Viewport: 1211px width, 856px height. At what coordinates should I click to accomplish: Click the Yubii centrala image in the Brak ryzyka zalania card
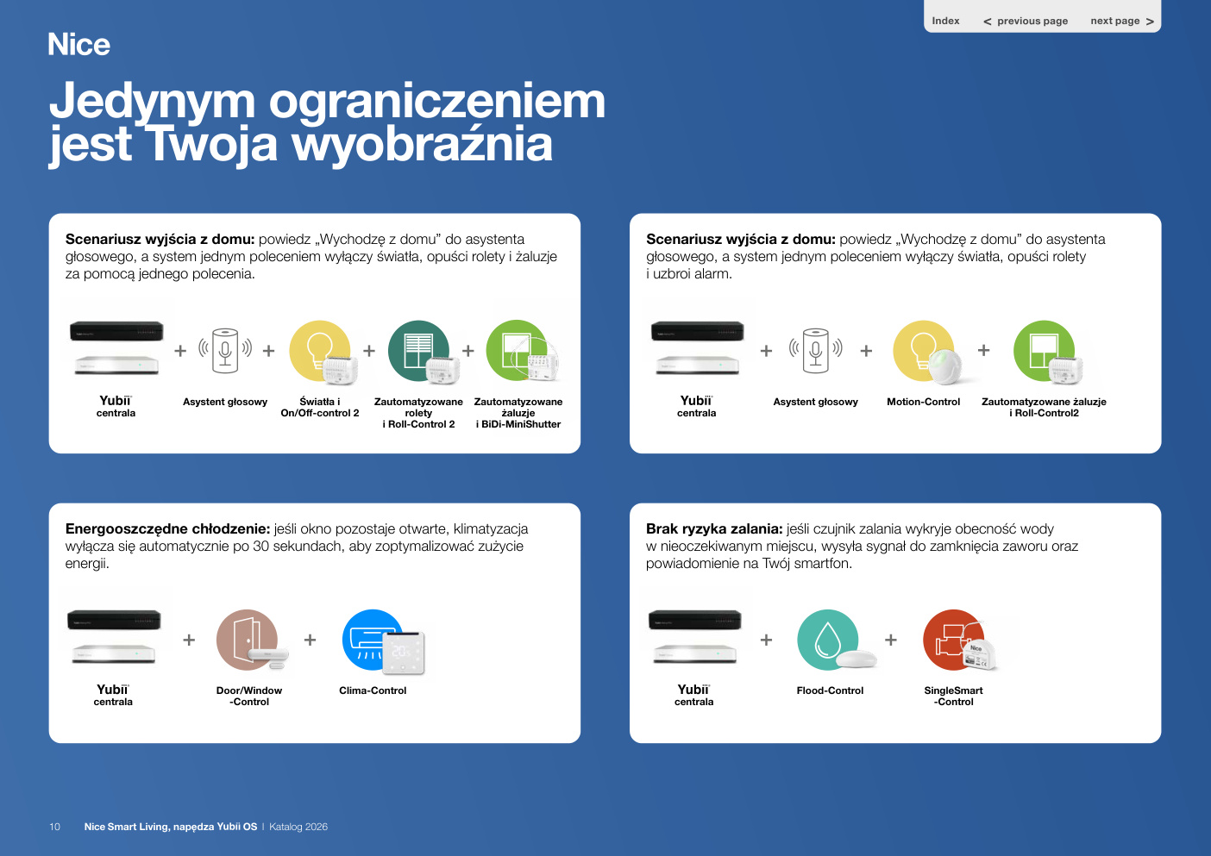(x=695, y=636)
